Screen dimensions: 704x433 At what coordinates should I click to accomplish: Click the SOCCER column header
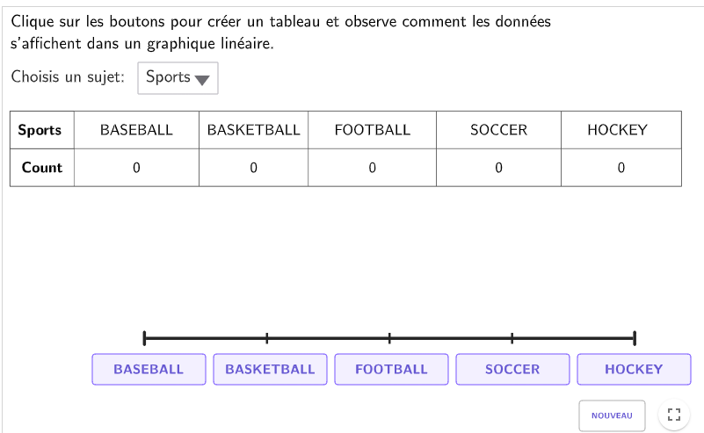pyautogui.click(x=498, y=130)
